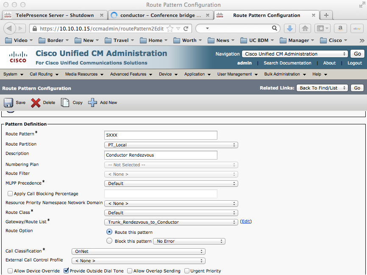Viewport: 367px width, 275px height.
Task: Switch to TelePresence Server Shutdown tab
Action: tap(55, 15)
